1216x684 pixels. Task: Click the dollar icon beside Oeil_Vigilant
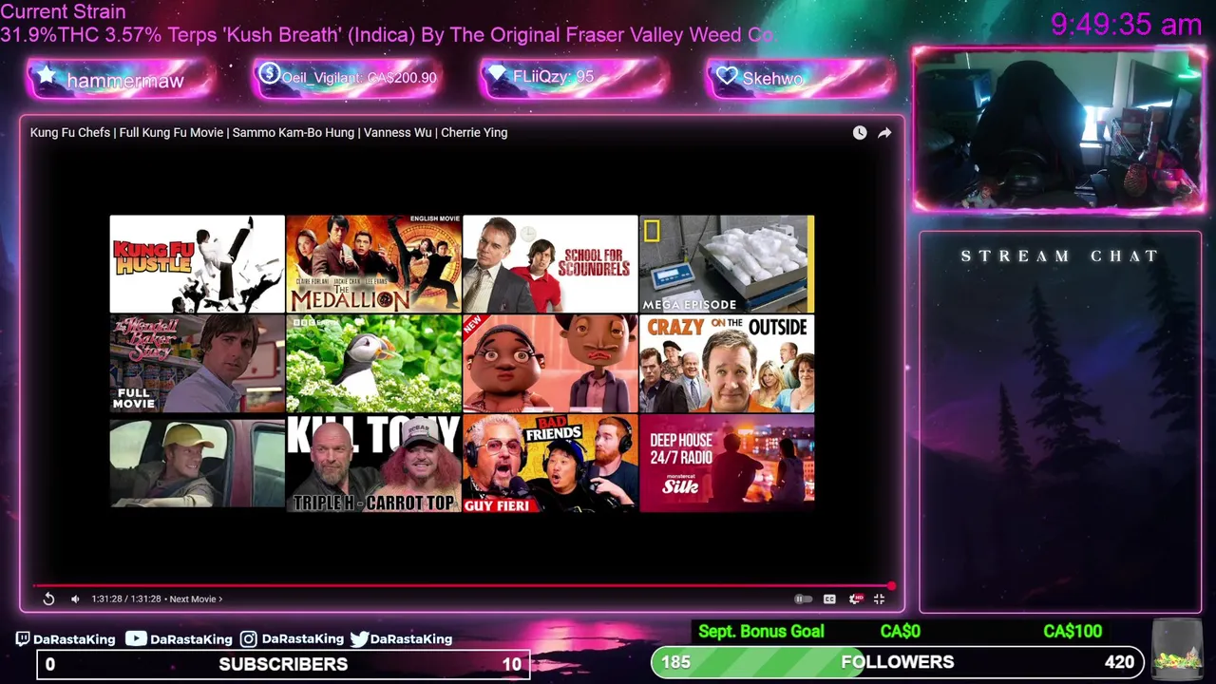click(269, 73)
